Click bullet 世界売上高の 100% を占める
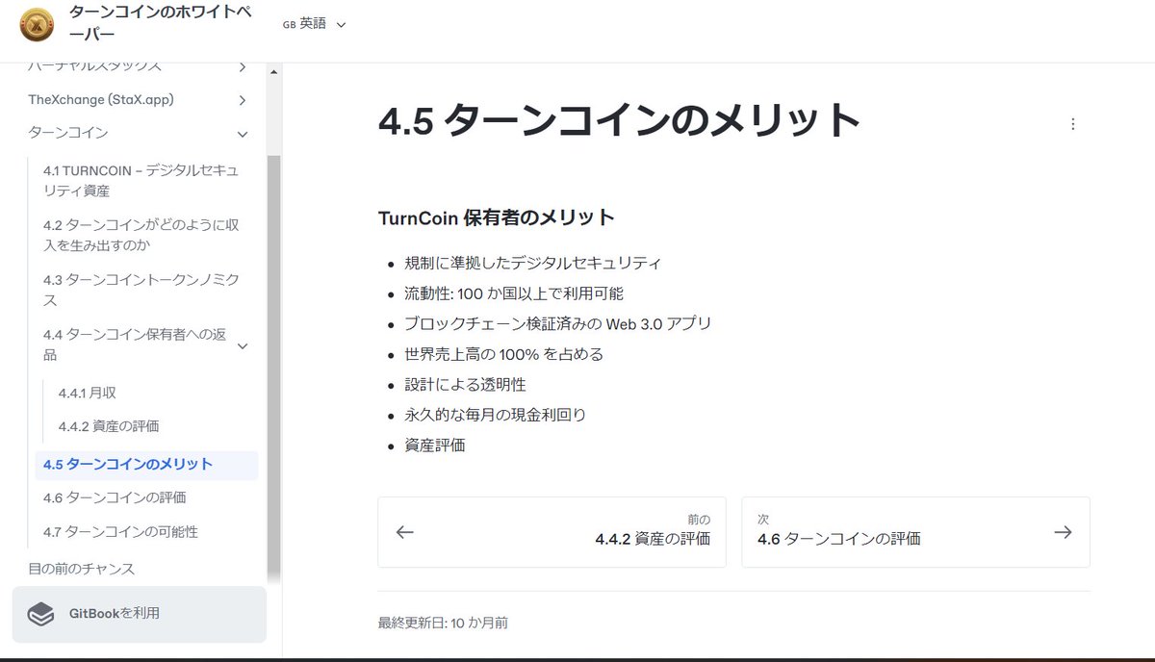Image resolution: width=1155 pixels, height=662 pixels. [504, 354]
